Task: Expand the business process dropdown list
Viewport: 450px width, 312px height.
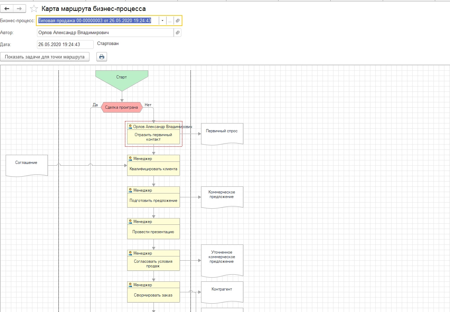Action: pyautogui.click(x=162, y=21)
